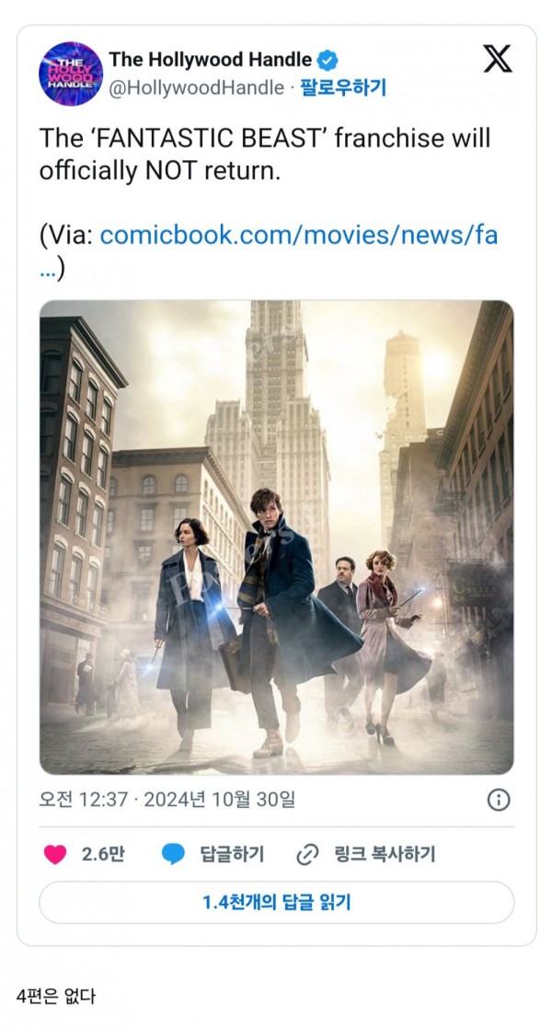This screenshot has height=1028, width=552.
Task: Click the truncated link ellipsis
Action: click(49, 270)
